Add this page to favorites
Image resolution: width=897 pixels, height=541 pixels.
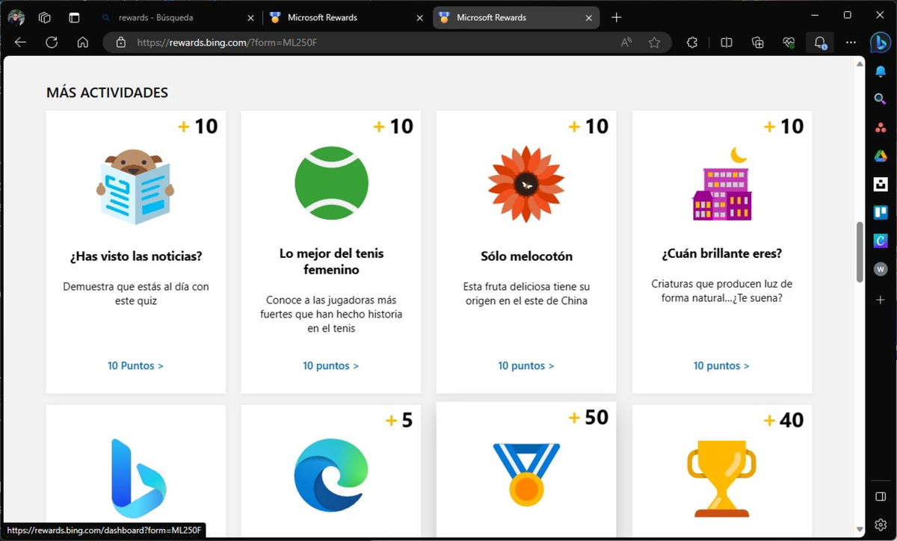[x=656, y=43]
